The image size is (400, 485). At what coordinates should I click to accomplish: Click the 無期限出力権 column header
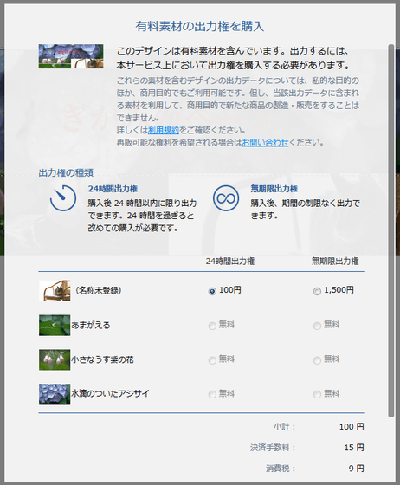(x=335, y=262)
